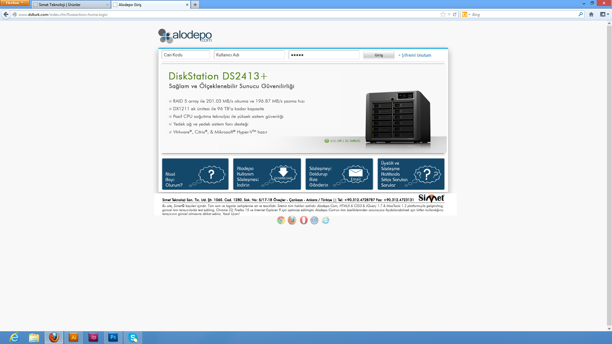This screenshot has height=344, width=612.
Task: Open a new browser tab
Action: pyautogui.click(x=195, y=5)
